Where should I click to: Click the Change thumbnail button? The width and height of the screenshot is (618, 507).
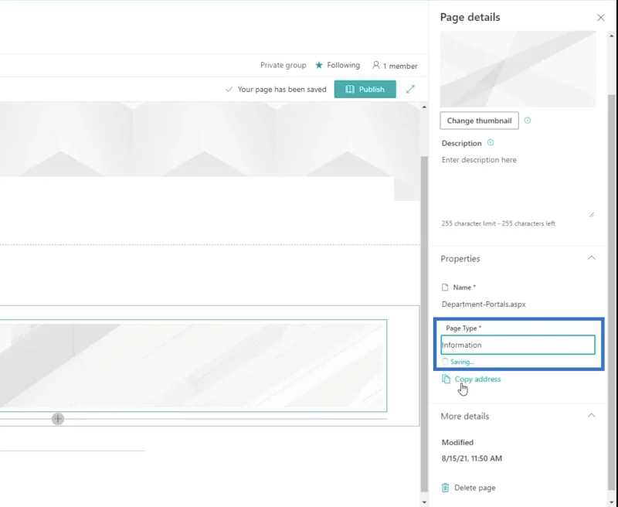(x=479, y=121)
